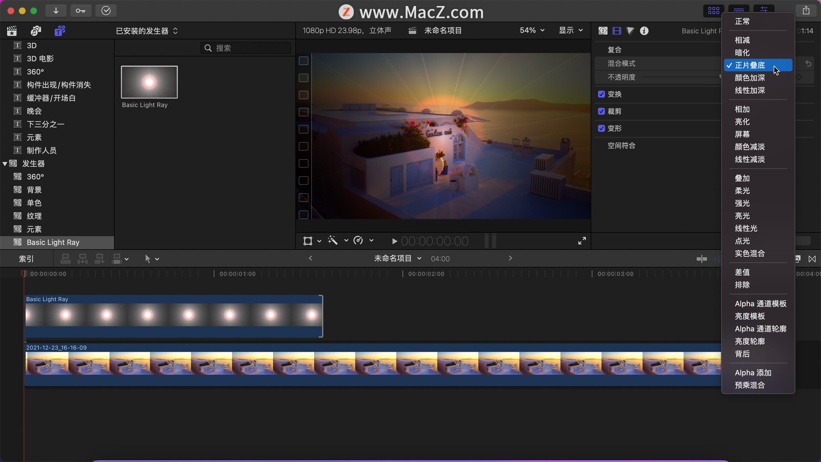Choose 颜色加深 blend mode
Viewport: 821px width, 462px height.
[x=750, y=78]
